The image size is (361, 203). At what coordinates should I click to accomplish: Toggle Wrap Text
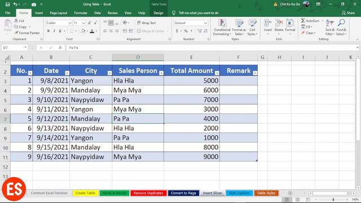pyautogui.click(x=147, y=23)
